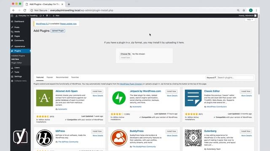Switch to the Popular tab
270x151 pixels.
[50, 77]
